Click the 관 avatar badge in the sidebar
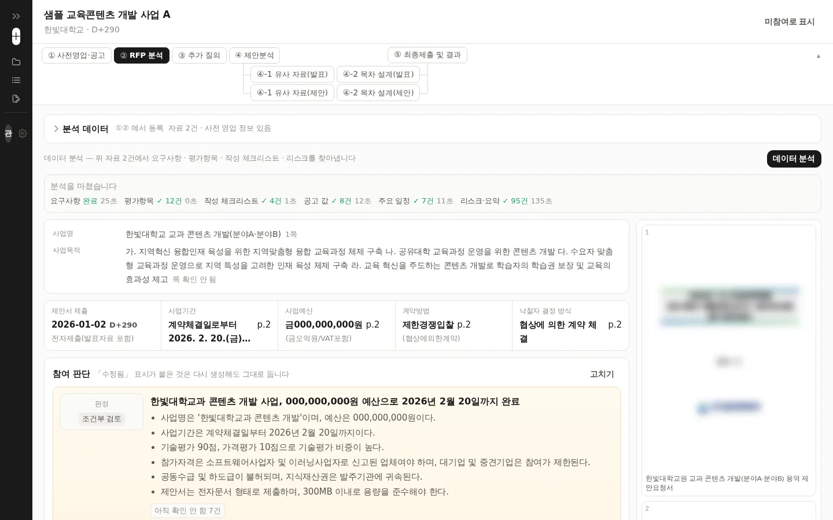Screen dimensions: 833x520 [8, 133]
